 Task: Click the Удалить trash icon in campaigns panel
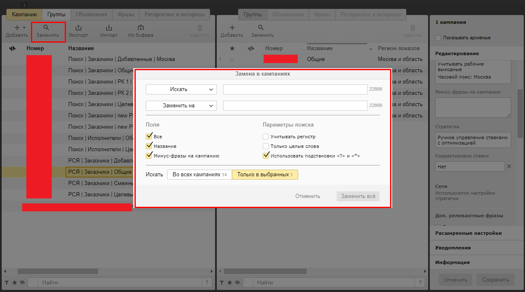(x=200, y=28)
